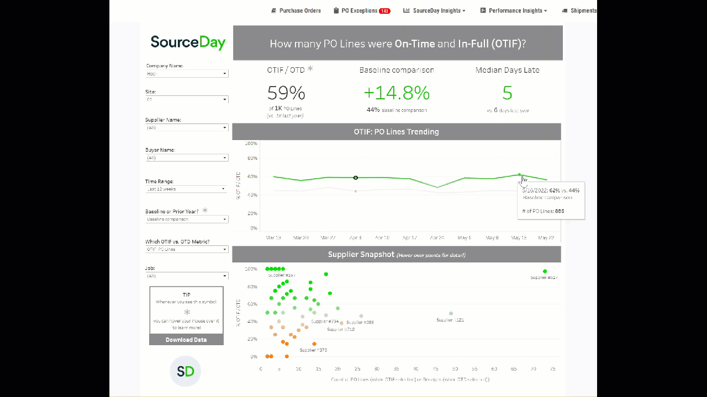Open the Site dropdown
The width and height of the screenshot is (707, 397).
click(187, 99)
